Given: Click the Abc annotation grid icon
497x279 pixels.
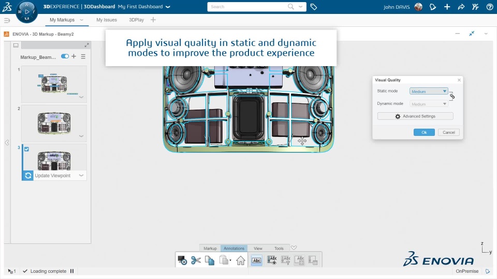Looking at the screenshot, I should pos(300,260).
